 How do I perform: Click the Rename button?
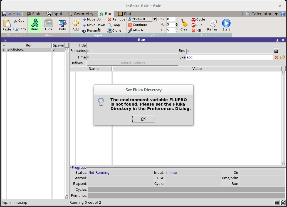point(91,30)
